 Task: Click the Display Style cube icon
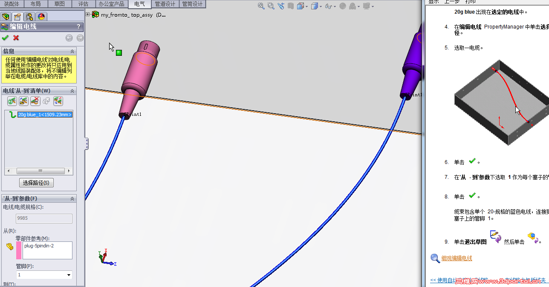click(314, 6)
